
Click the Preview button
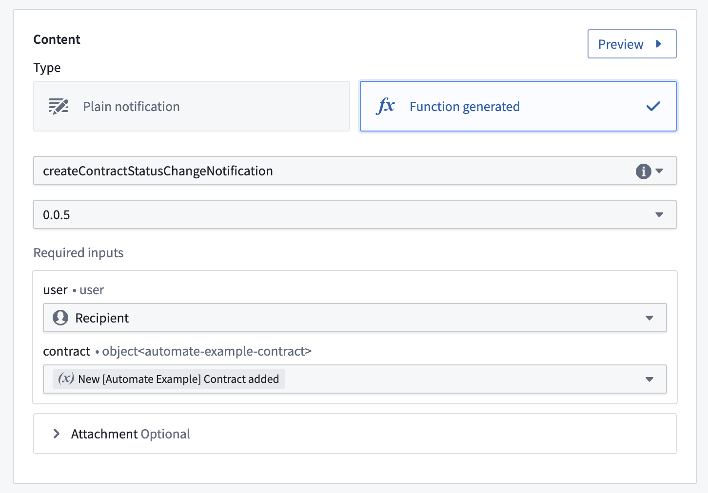point(632,44)
